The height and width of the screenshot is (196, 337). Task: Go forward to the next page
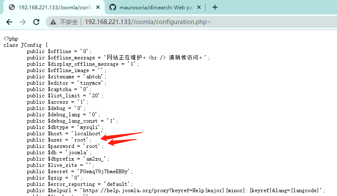coord(22,22)
